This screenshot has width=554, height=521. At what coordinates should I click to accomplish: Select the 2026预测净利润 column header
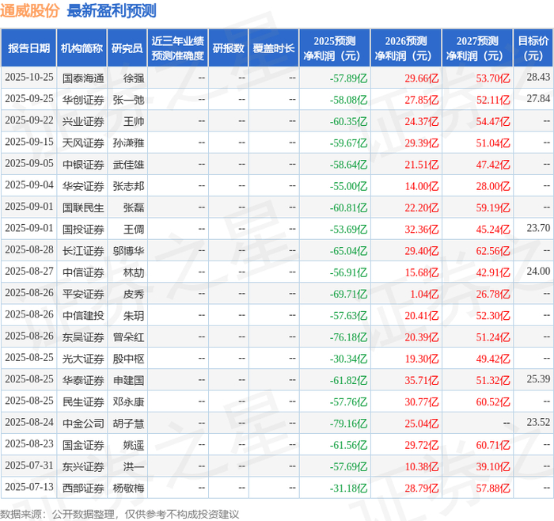tap(406, 48)
